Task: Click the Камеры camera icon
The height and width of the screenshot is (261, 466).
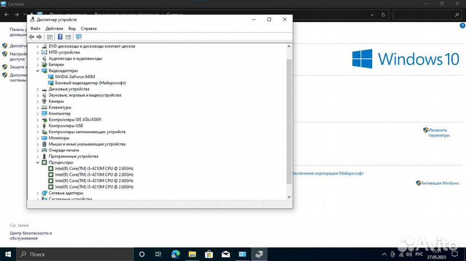Action: tap(44, 101)
